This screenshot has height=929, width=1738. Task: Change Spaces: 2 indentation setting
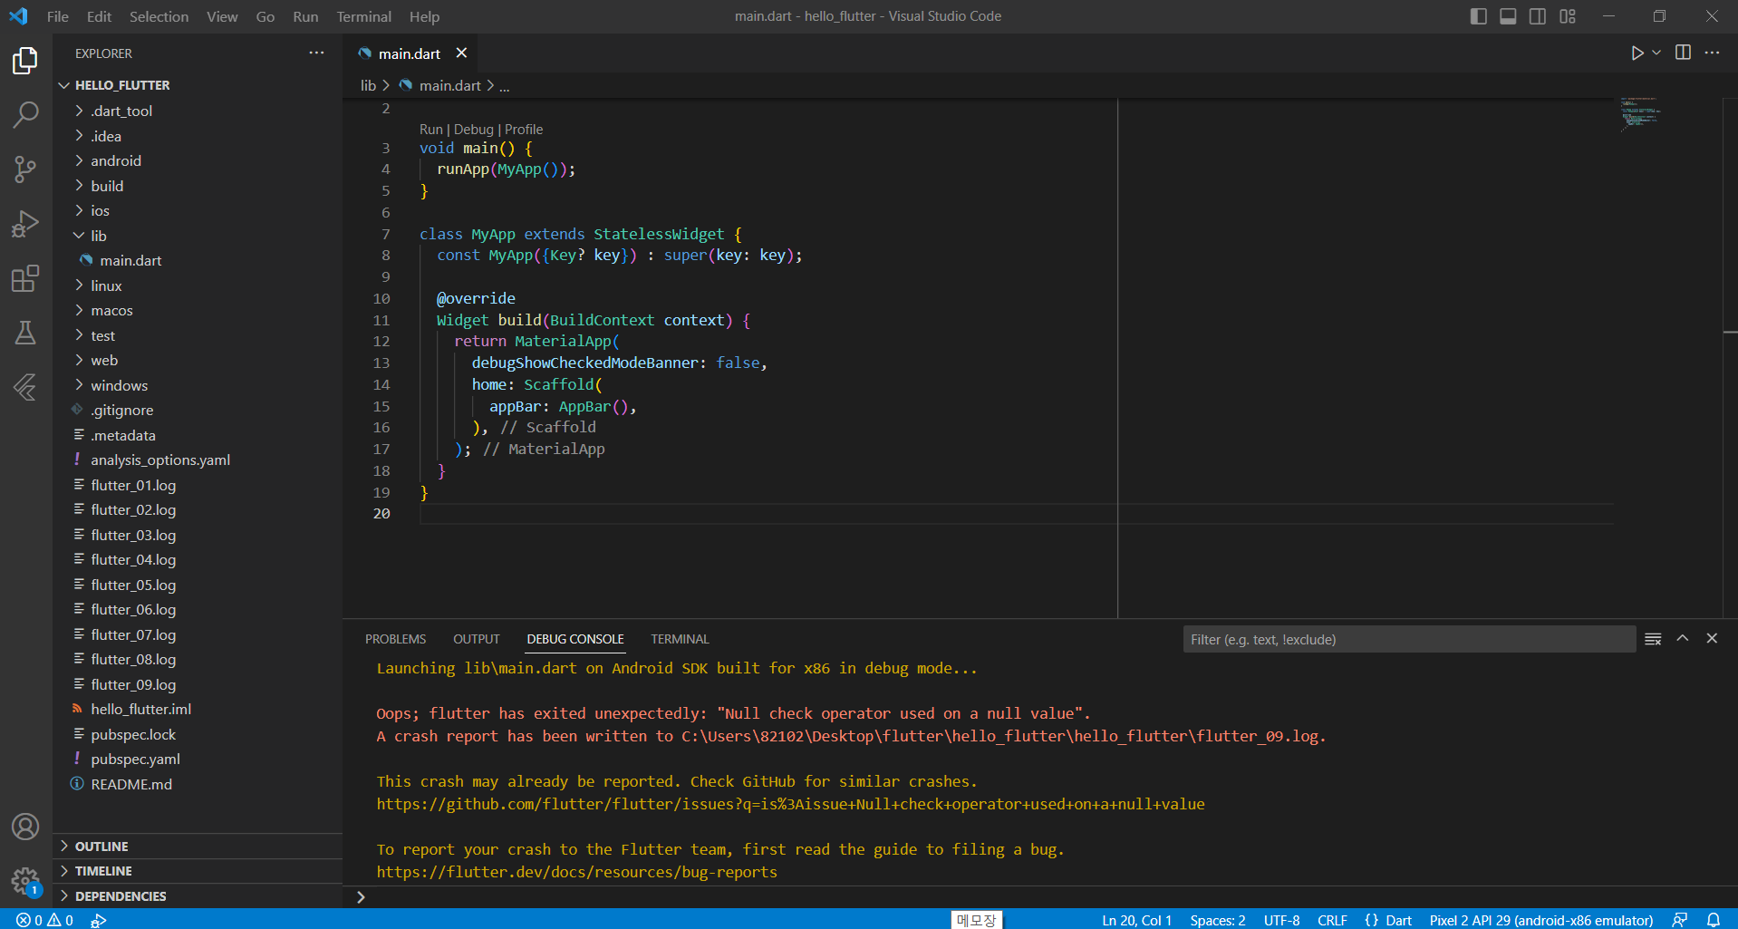point(1217,920)
